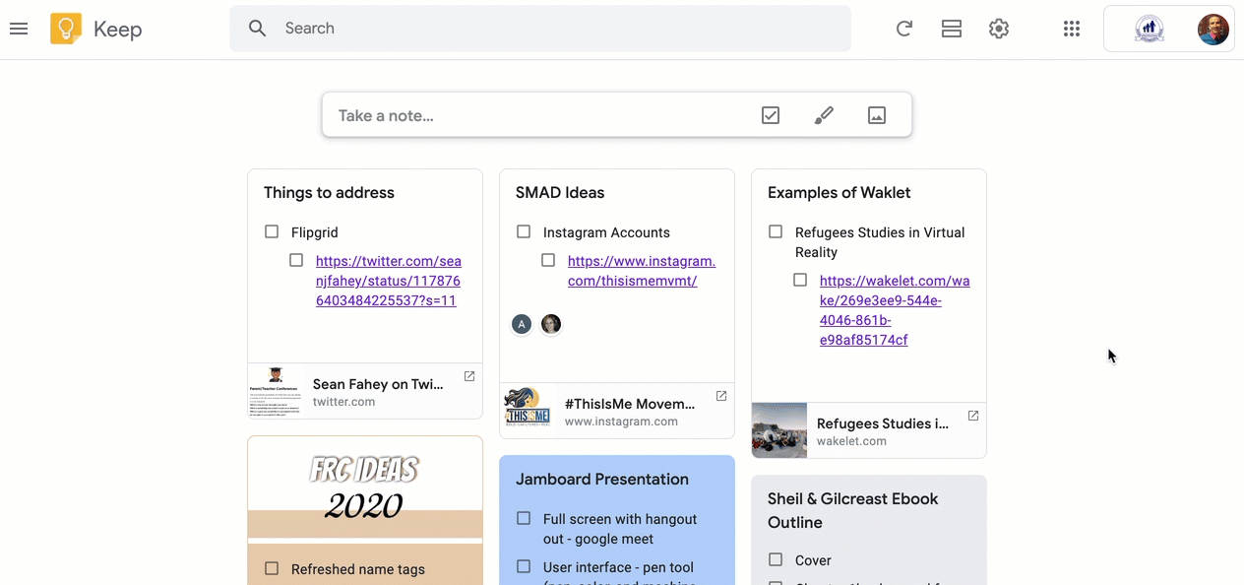Click the Sean Fahey preview thumbnail
Screen dimensions: 1244x585
point(276,391)
